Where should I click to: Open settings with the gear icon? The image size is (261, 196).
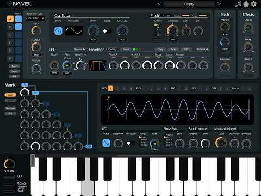[254, 4]
